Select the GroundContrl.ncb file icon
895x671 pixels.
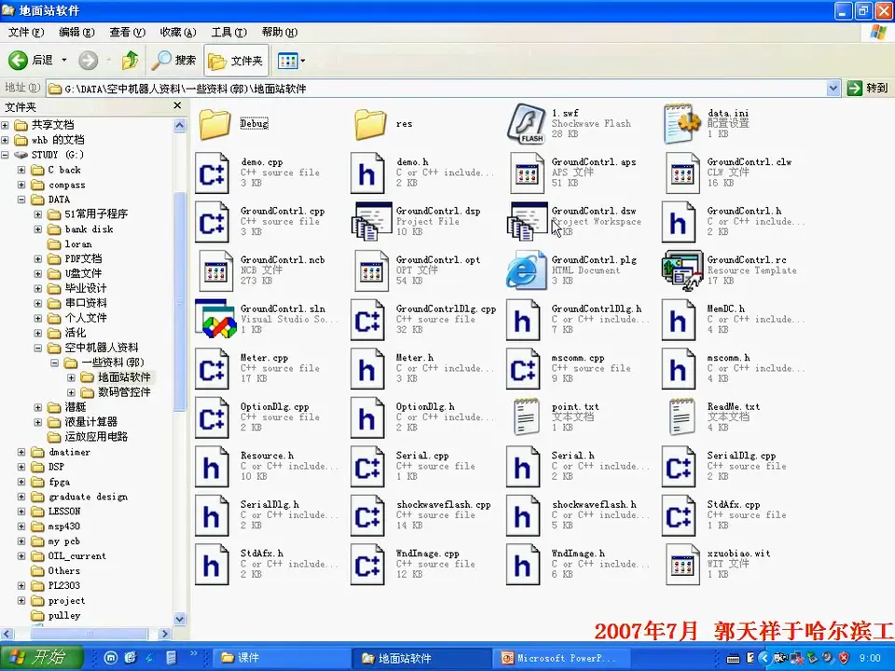[x=214, y=270]
